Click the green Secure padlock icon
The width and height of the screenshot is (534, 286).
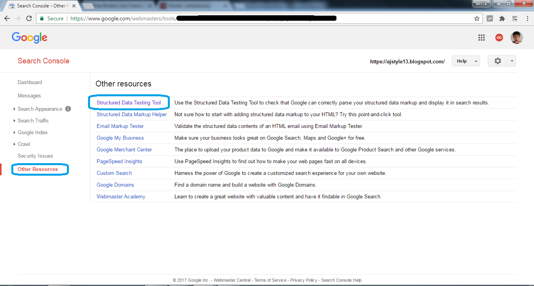coord(42,18)
